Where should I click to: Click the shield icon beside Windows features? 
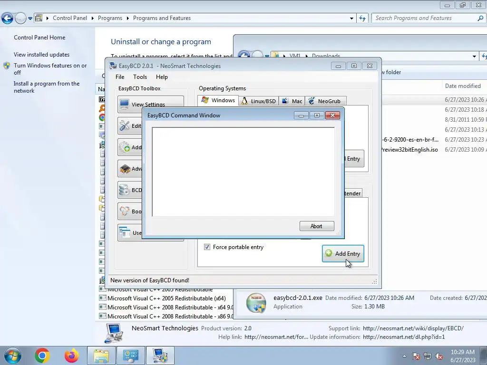7,66
